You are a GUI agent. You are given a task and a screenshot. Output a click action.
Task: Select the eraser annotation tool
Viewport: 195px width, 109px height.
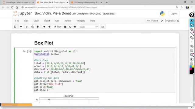[x=192, y=38]
